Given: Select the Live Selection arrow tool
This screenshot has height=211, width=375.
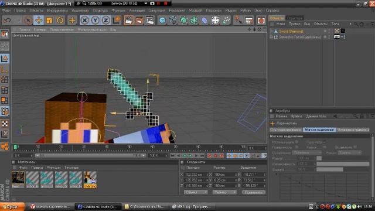Looking at the screenshot, I should pyautogui.click(x=28, y=21).
